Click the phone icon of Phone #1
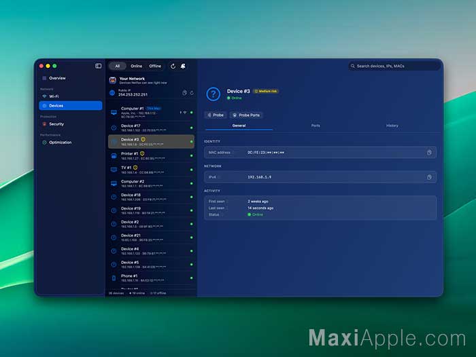This screenshot has width=476, height=357. (x=114, y=278)
